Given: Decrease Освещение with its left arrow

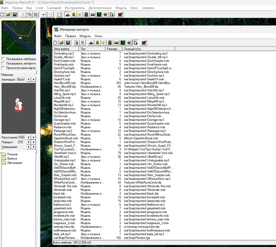Looking at the screenshot, I should [x=28, y=147].
